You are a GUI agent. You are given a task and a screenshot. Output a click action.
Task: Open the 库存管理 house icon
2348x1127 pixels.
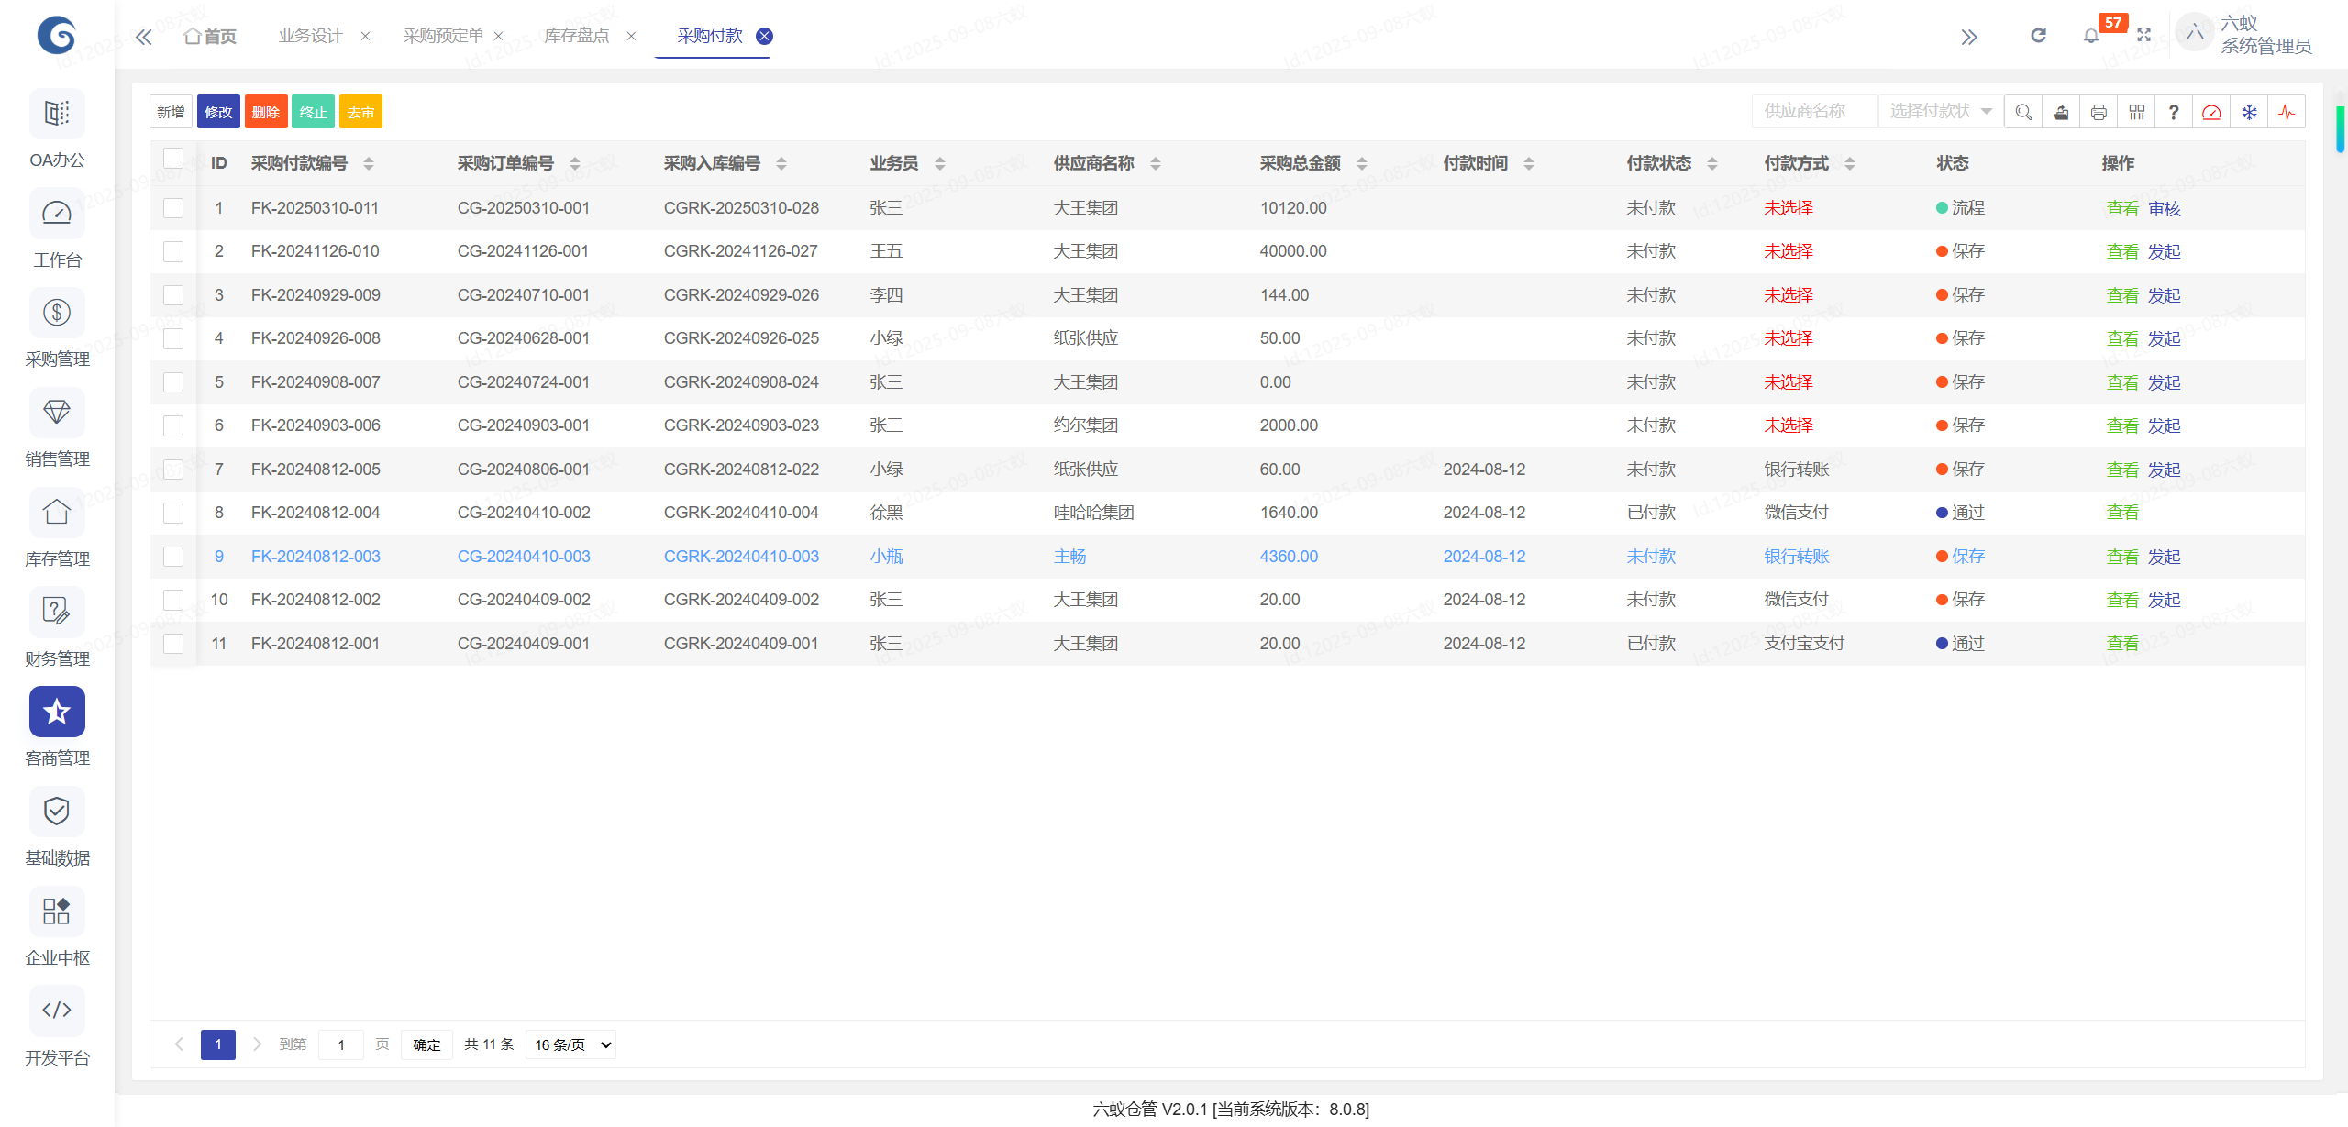pyautogui.click(x=57, y=513)
